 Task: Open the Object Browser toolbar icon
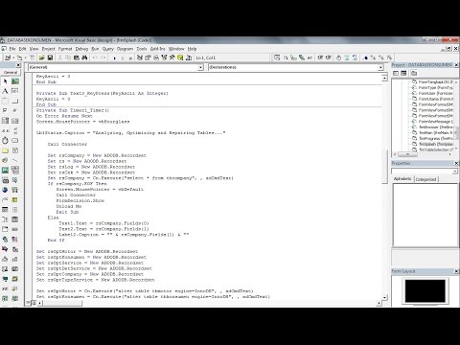[x=164, y=57]
